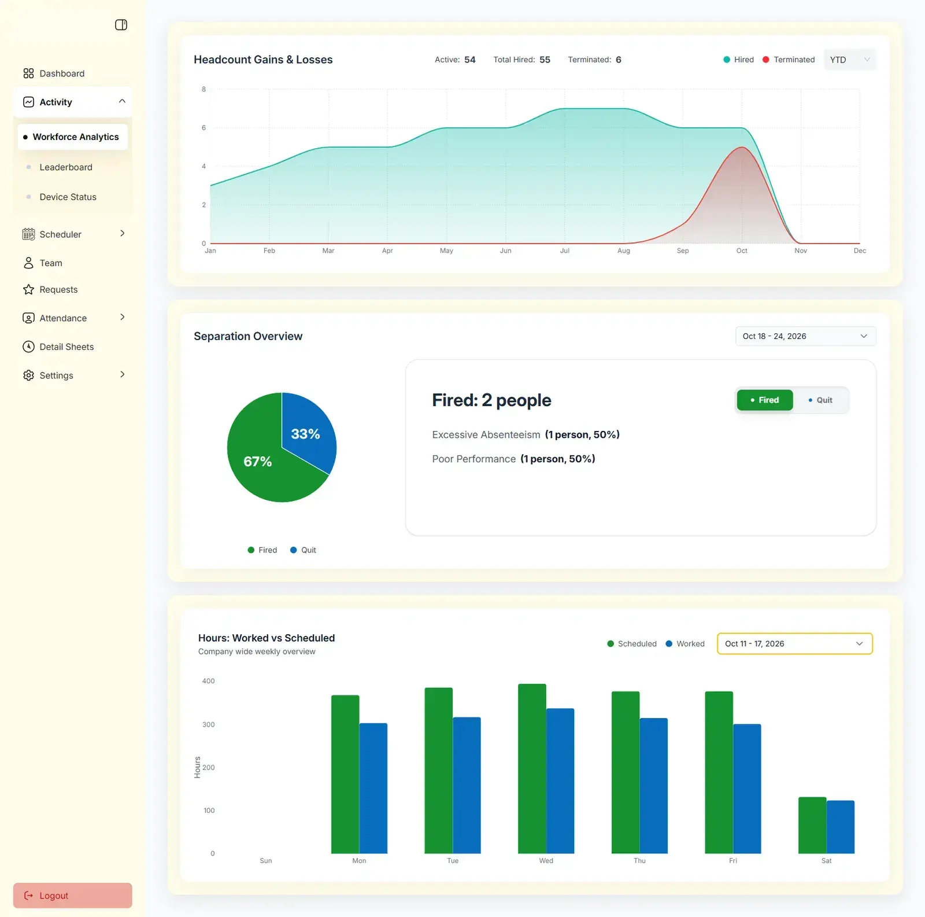The height and width of the screenshot is (917, 925).
Task: Click the Wednesday Scheduled green bar
Action: point(532,768)
